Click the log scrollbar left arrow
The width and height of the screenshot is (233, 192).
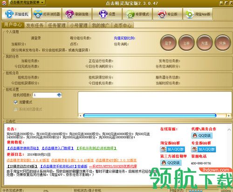tap(80, 116)
